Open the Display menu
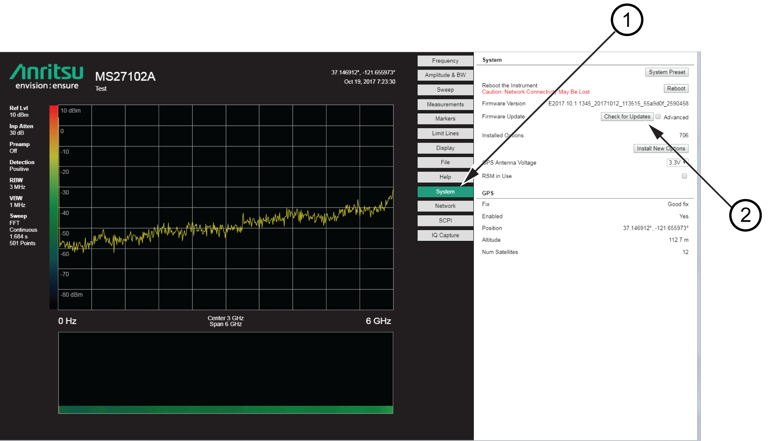 coord(445,148)
